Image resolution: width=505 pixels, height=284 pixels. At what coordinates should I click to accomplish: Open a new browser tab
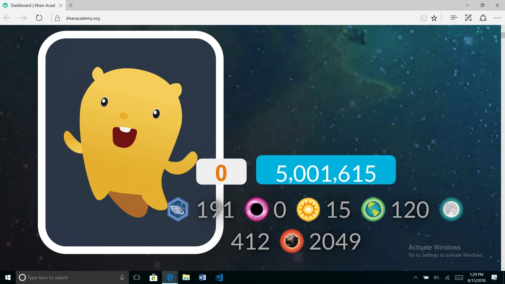tap(71, 5)
